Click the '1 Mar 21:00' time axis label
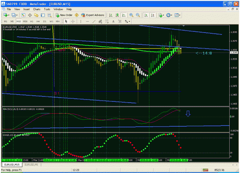 click(x=37, y=160)
